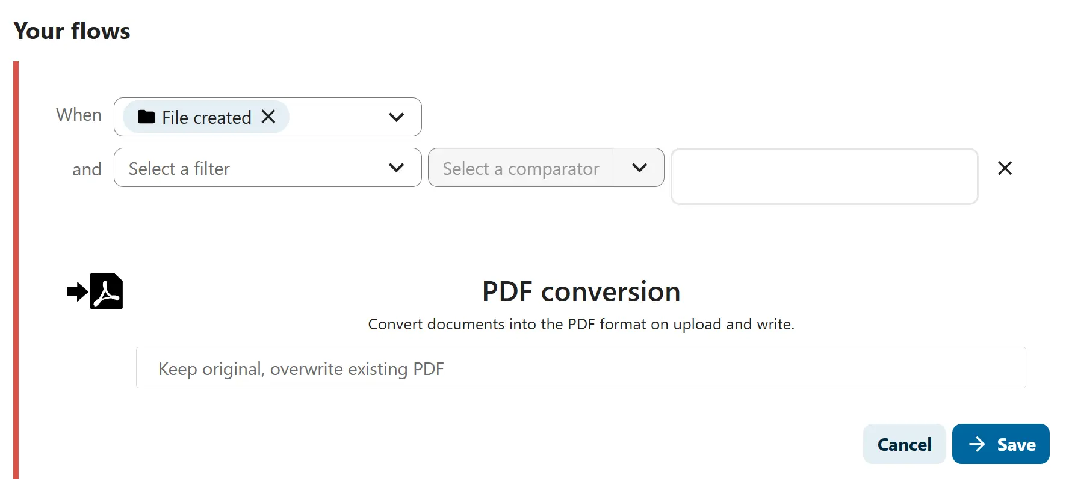Image resolution: width=1069 pixels, height=479 pixels.
Task: Click the convert documents description text
Action: coord(581,324)
